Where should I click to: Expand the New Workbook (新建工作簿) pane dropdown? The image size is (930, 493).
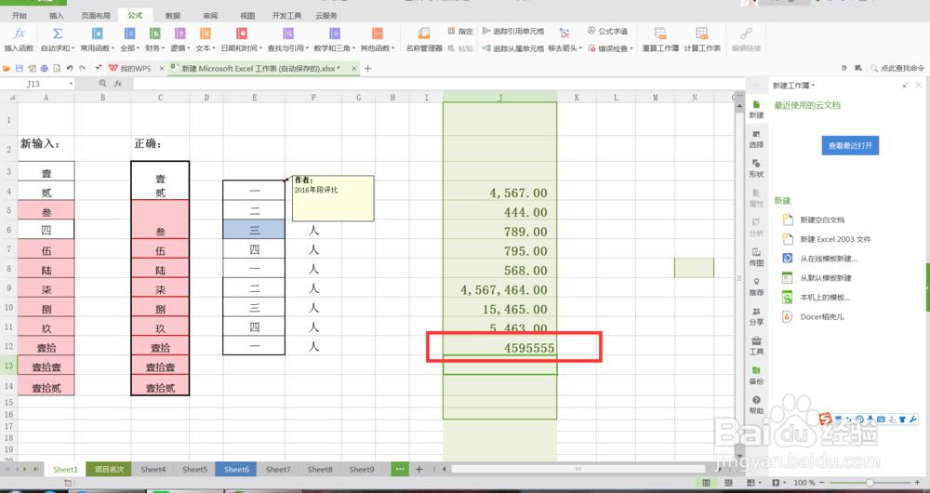(813, 86)
